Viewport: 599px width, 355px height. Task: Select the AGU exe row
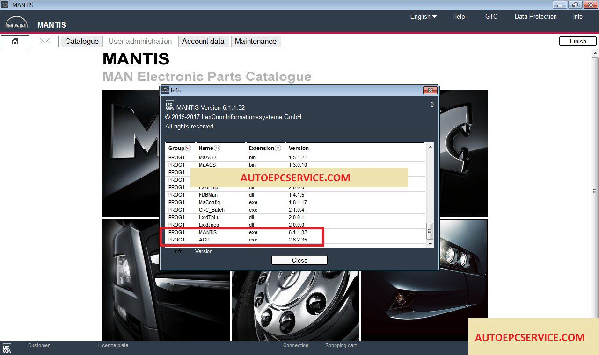pyautogui.click(x=296, y=240)
